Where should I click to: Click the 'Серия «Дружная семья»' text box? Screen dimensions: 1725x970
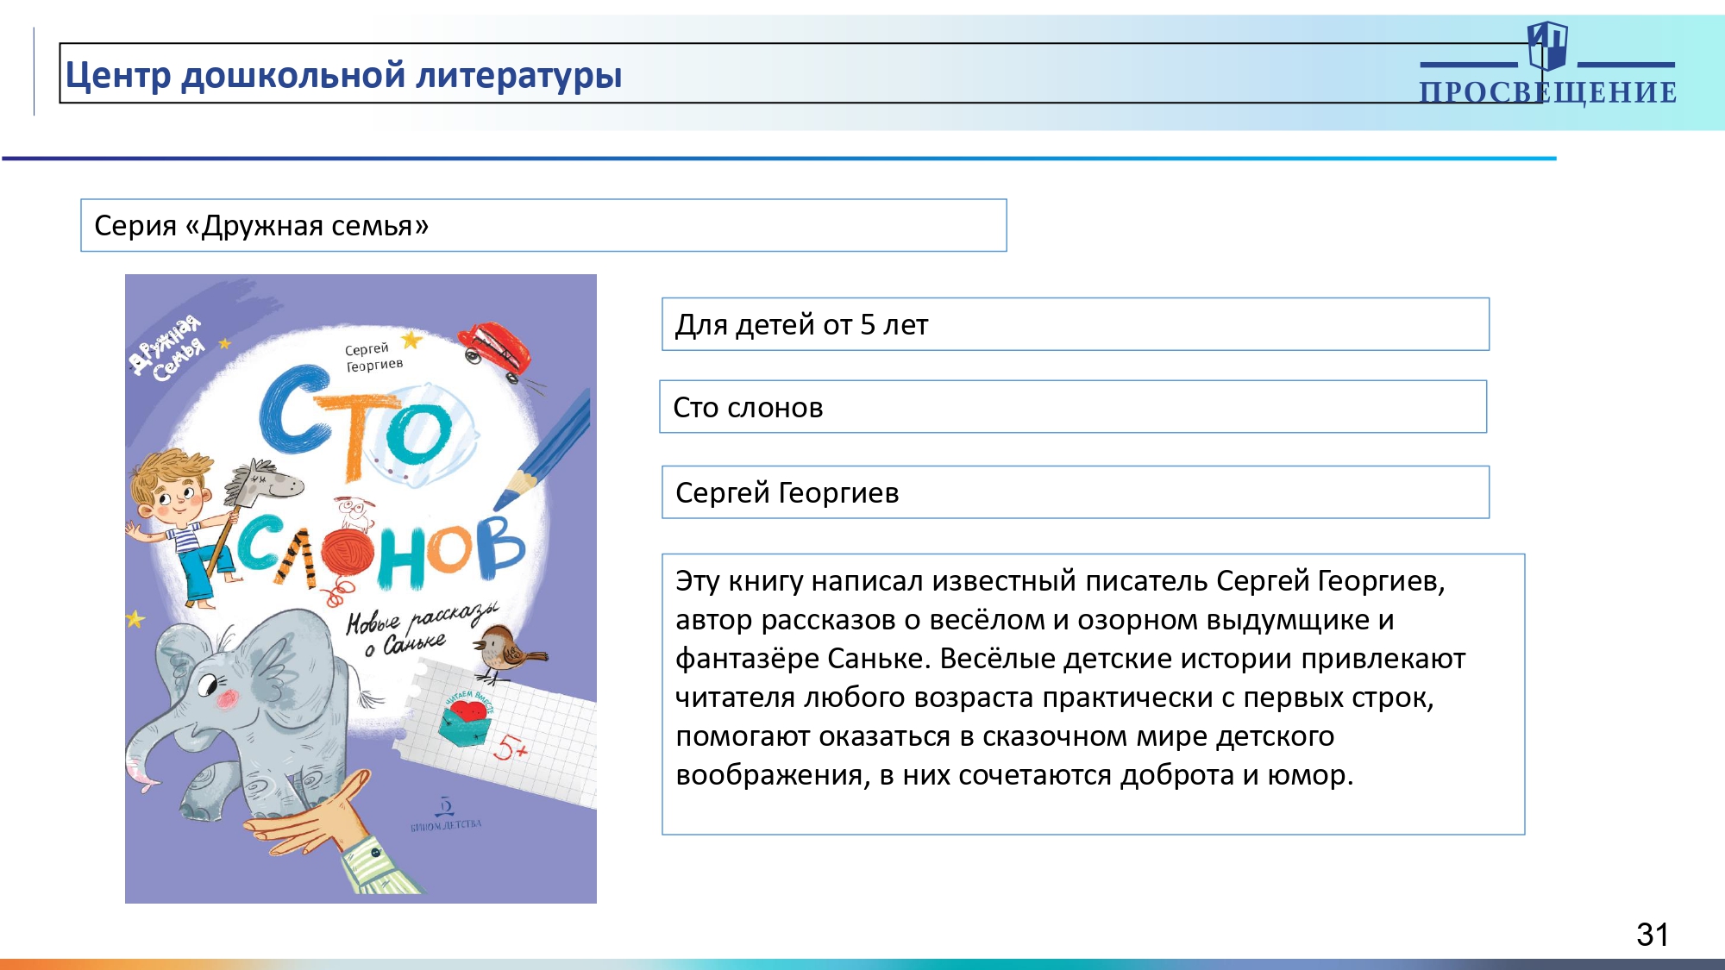(543, 226)
